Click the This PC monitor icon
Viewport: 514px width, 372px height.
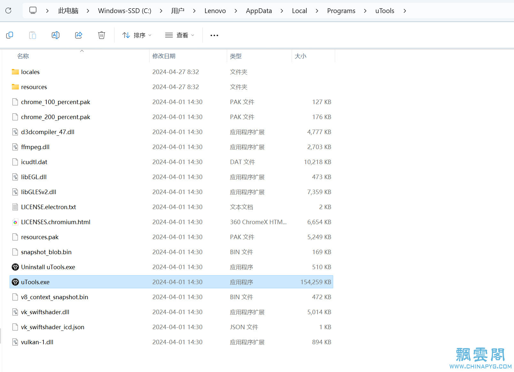pyautogui.click(x=33, y=11)
